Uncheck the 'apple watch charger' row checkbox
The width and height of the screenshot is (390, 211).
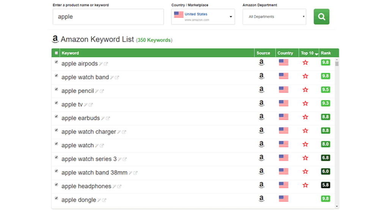[56, 130]
